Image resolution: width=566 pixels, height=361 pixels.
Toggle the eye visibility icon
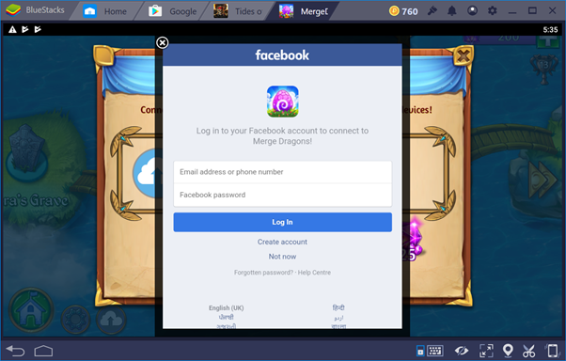[x=462, y=350]
